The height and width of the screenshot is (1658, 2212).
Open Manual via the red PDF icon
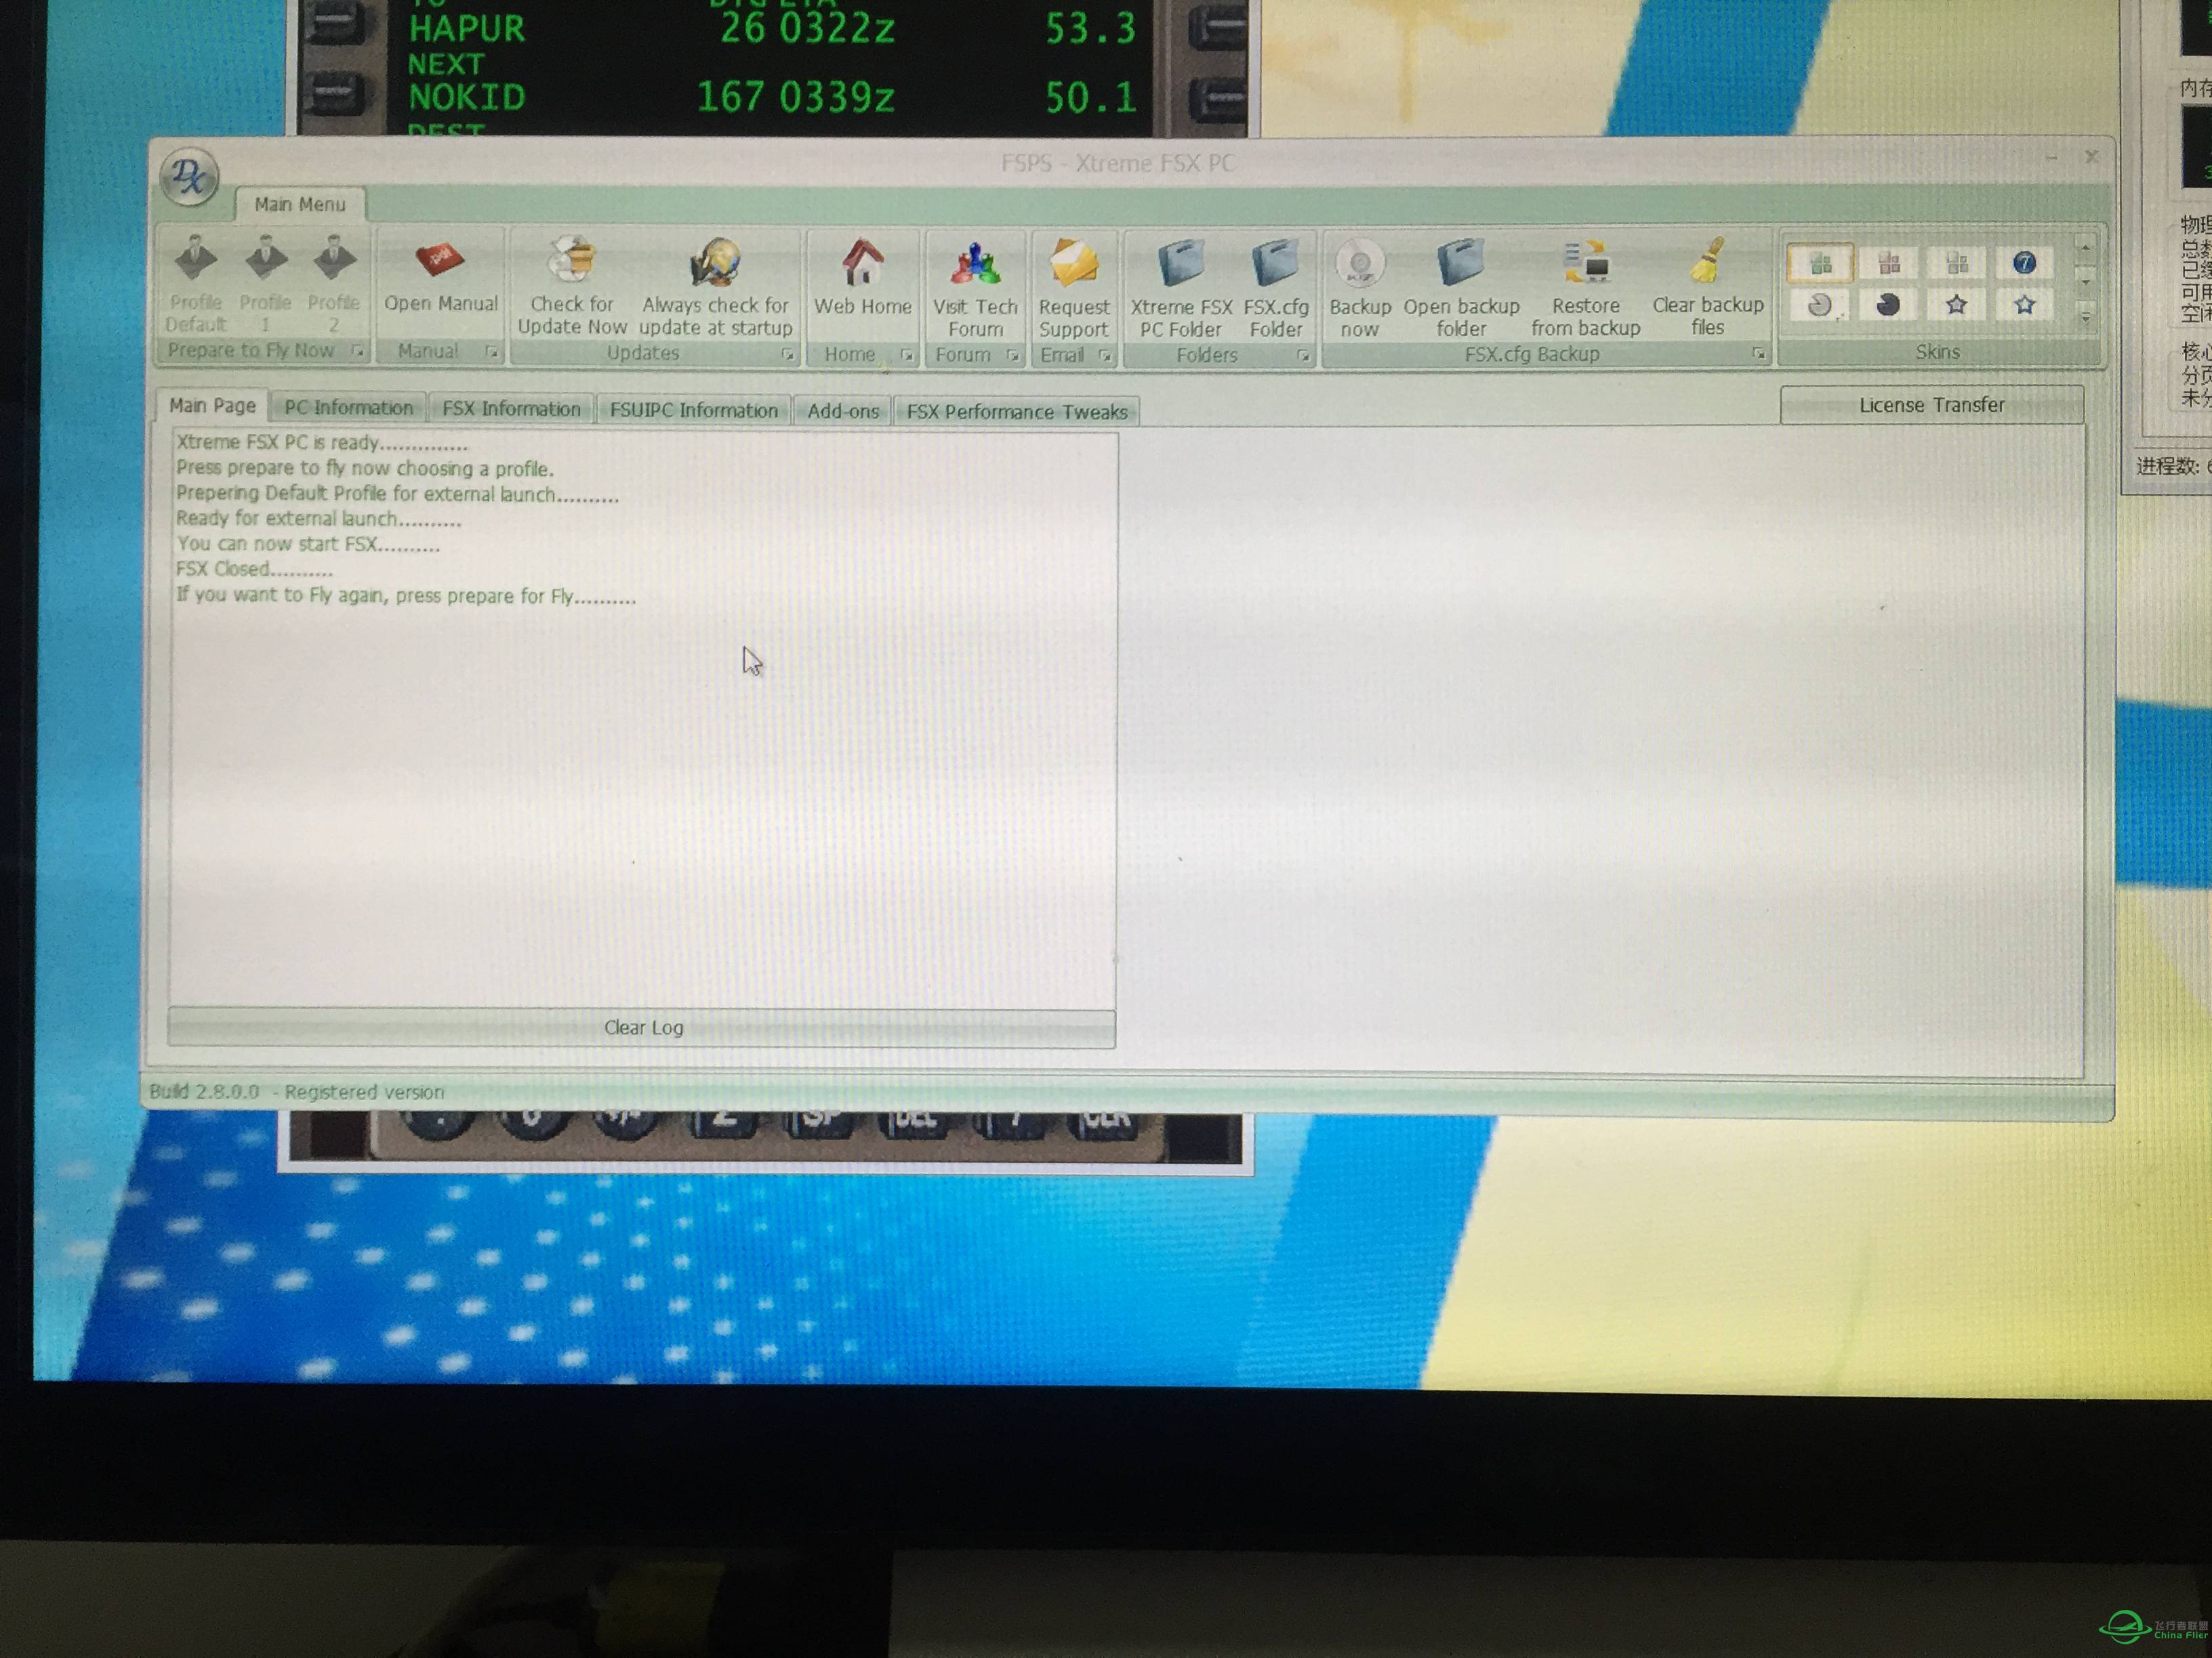tap(441, 276)
